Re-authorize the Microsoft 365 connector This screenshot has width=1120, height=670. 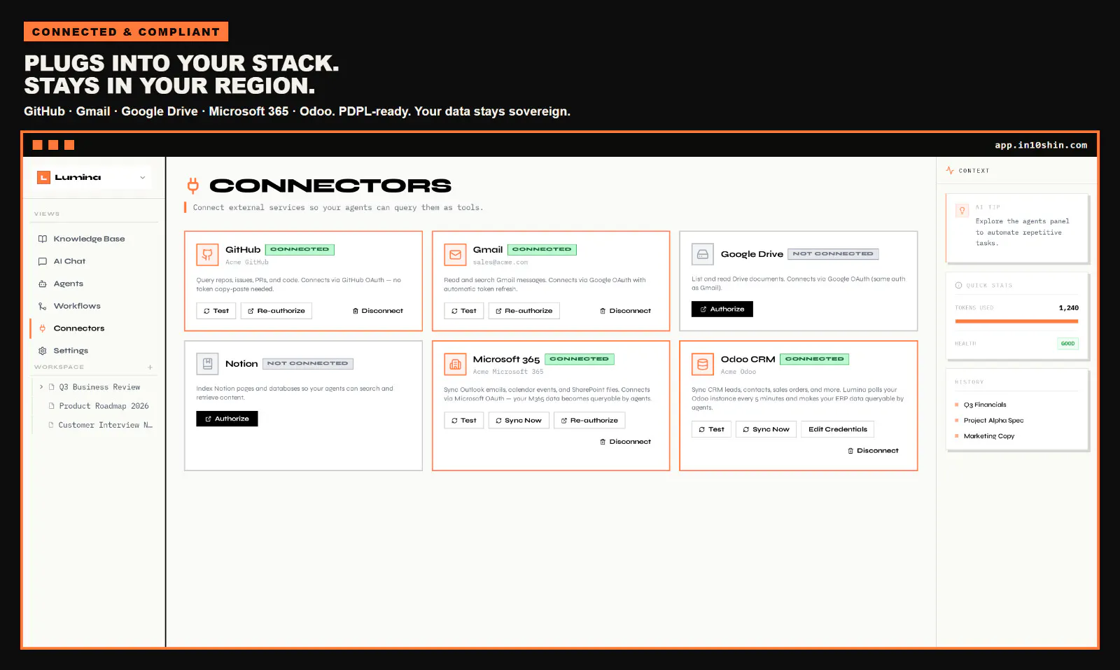click(589, 421)
